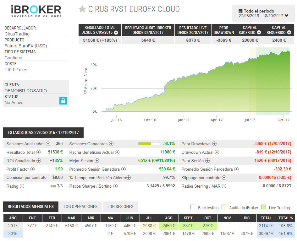Click the info plus beside Mejor Sesión
This screenshot has width=297, height=241.
tap(97, 161)
